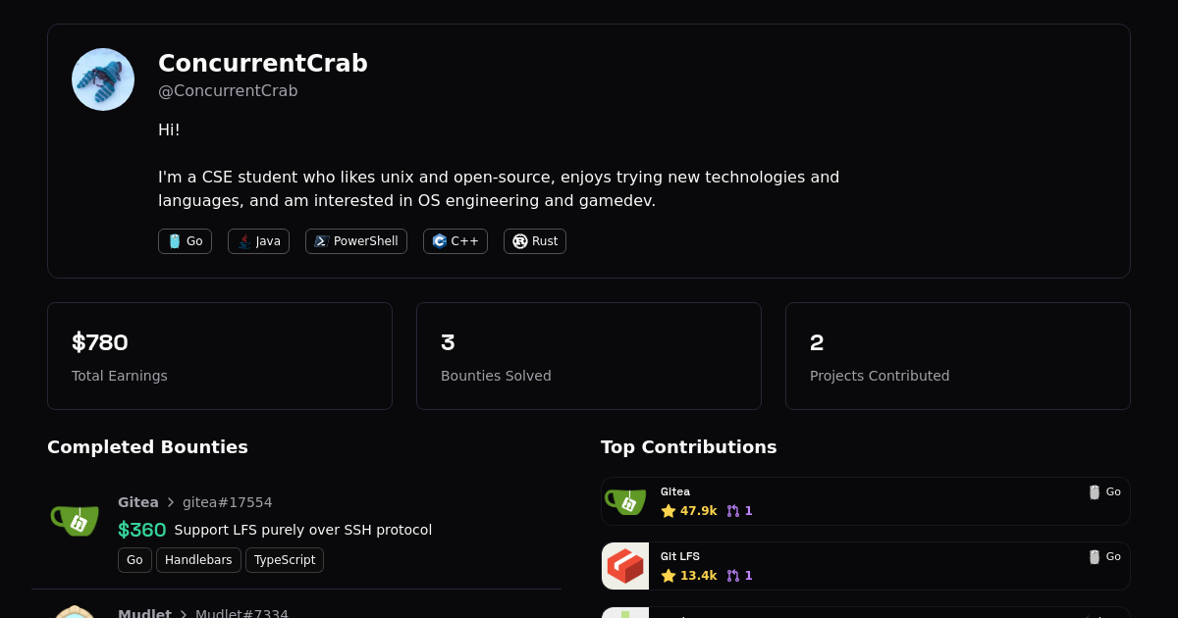
Task: Select the Go language badge in the profile
Action: (185, 240)
